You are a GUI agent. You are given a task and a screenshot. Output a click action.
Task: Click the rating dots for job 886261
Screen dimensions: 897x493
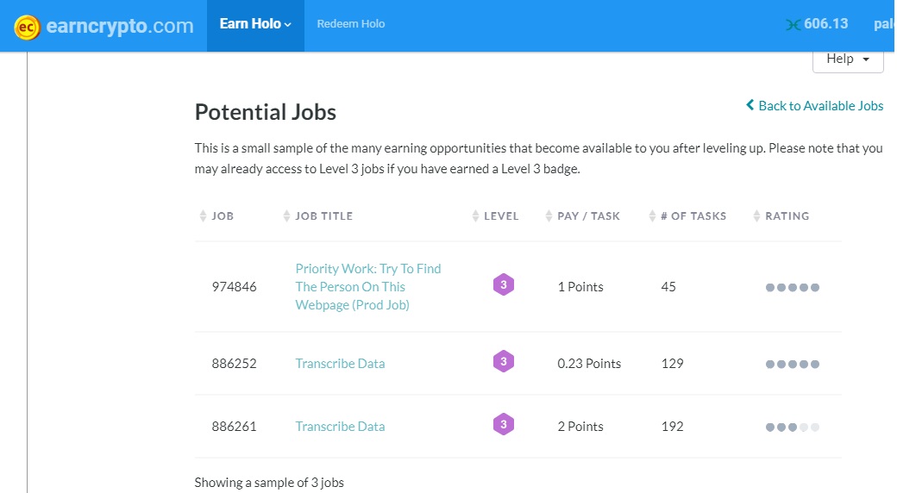[792, 427]
